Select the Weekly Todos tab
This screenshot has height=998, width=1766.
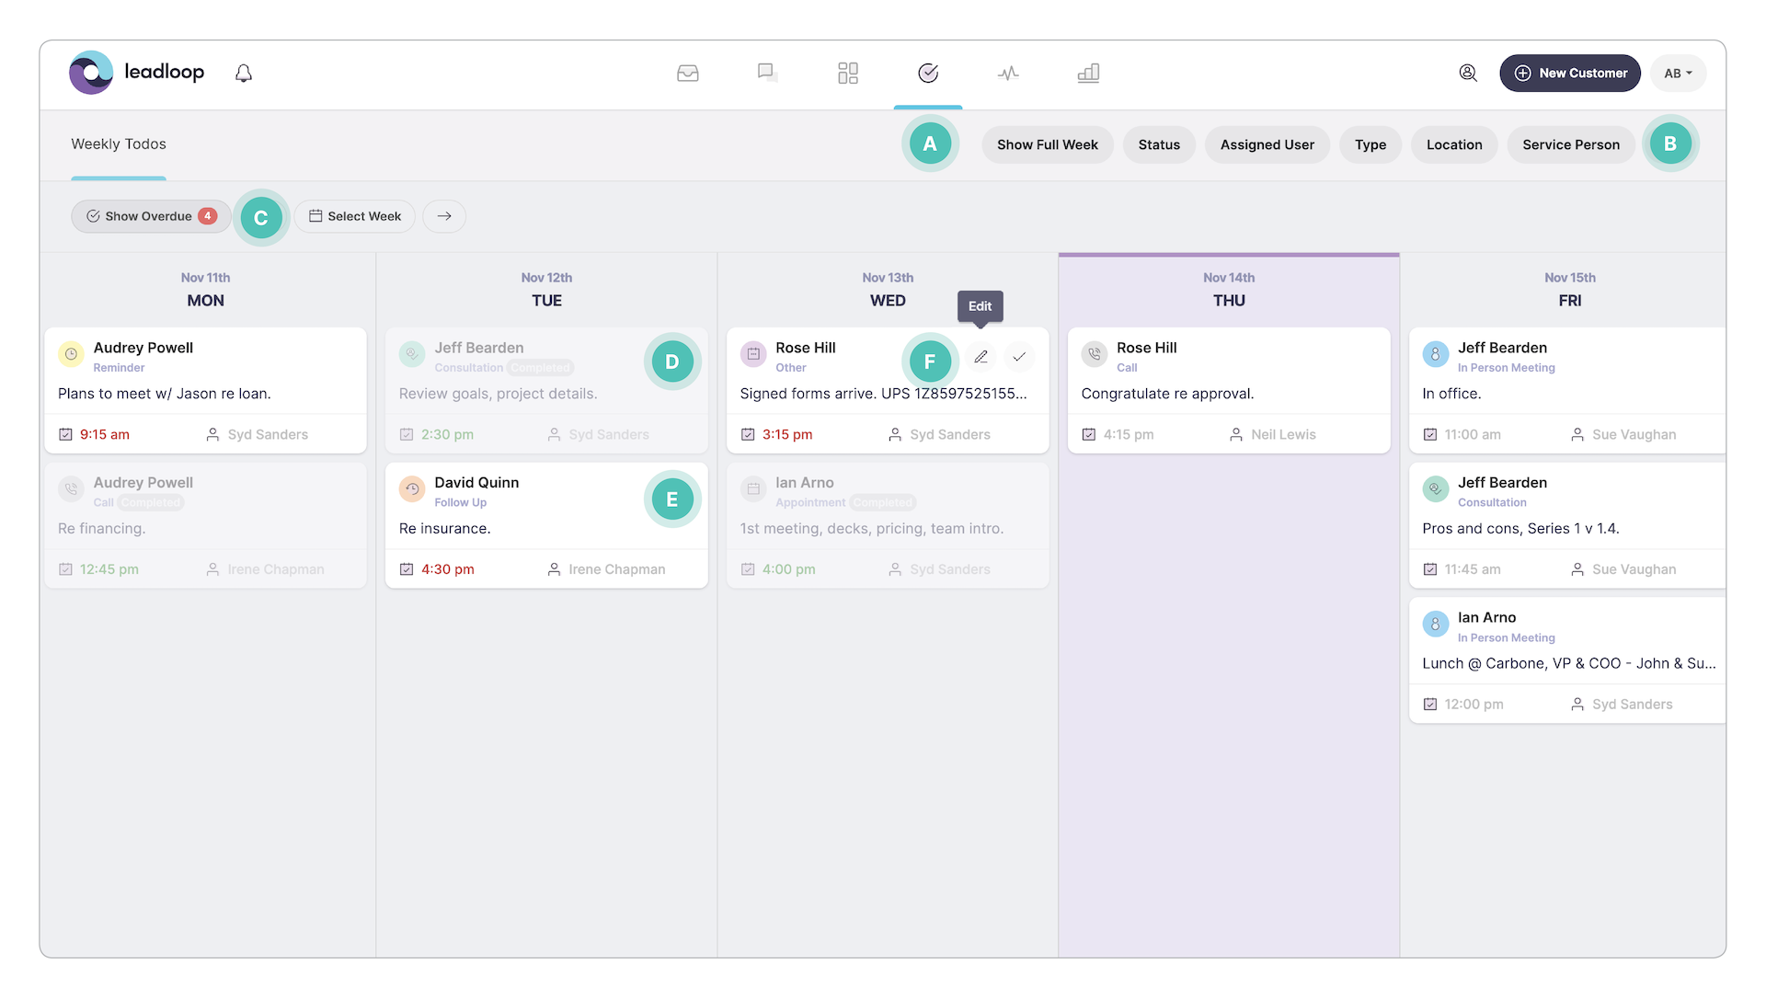tap(119, 144)
